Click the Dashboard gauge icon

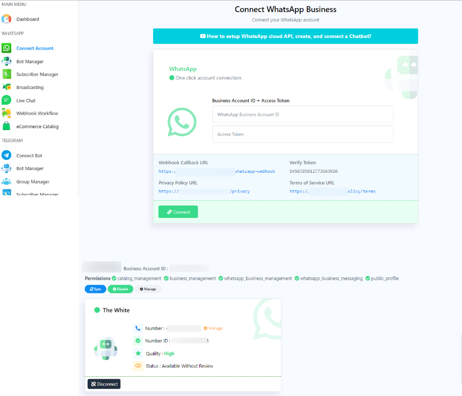point(6,19)
